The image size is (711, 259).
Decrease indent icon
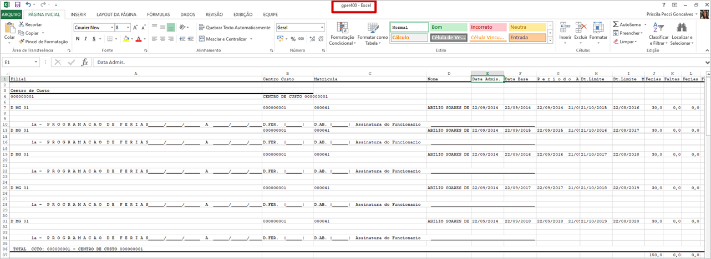click(182, 39)
